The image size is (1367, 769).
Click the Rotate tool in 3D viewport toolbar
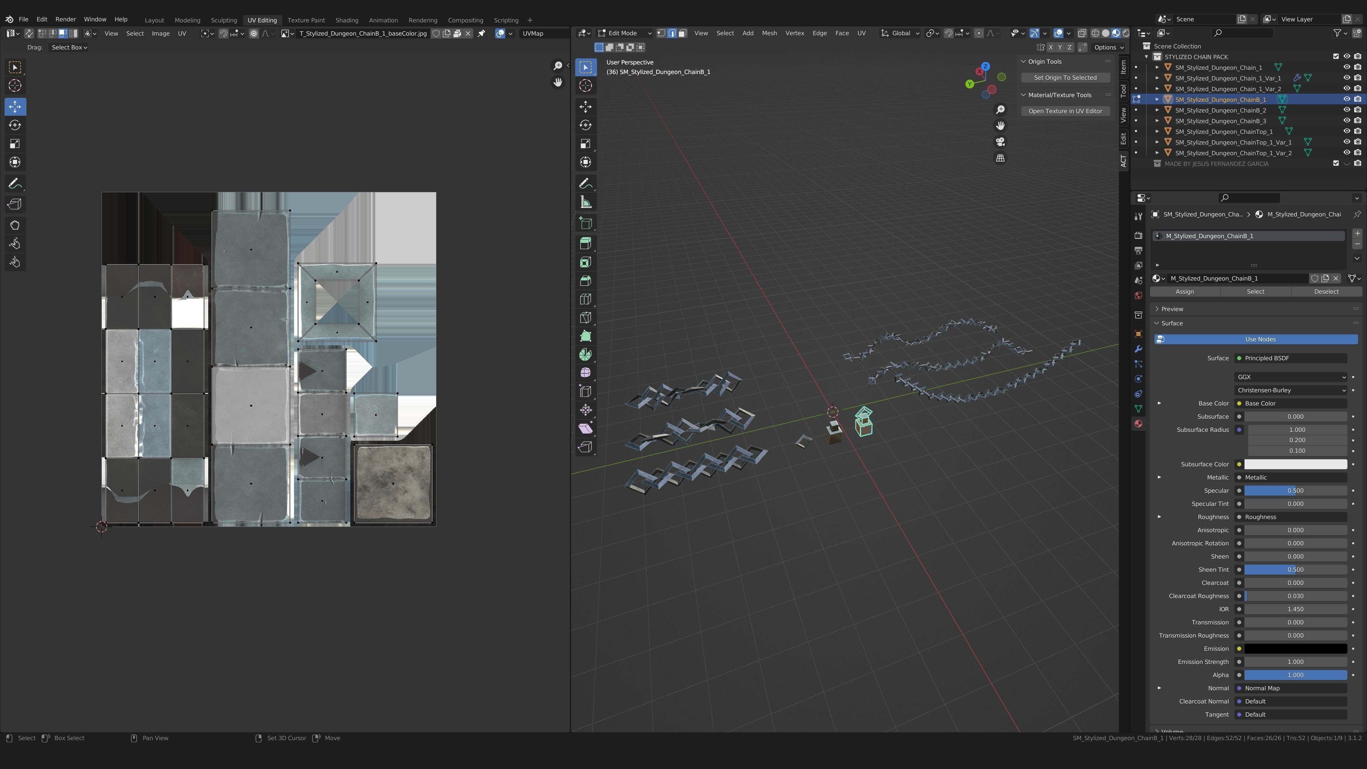click(585, 125)
